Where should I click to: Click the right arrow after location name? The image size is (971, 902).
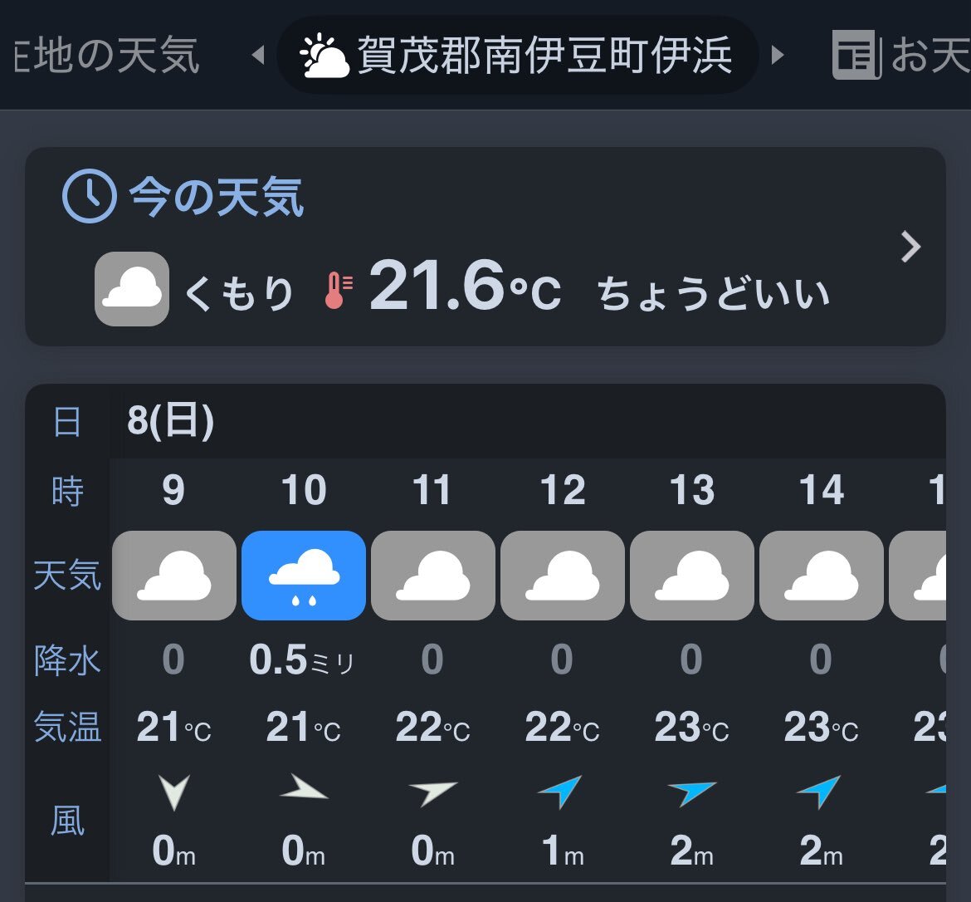coord(778,55)
